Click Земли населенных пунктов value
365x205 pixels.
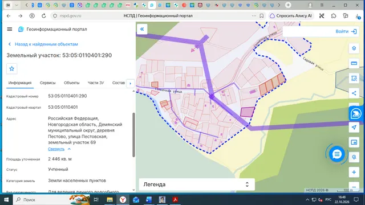[77, 181]
